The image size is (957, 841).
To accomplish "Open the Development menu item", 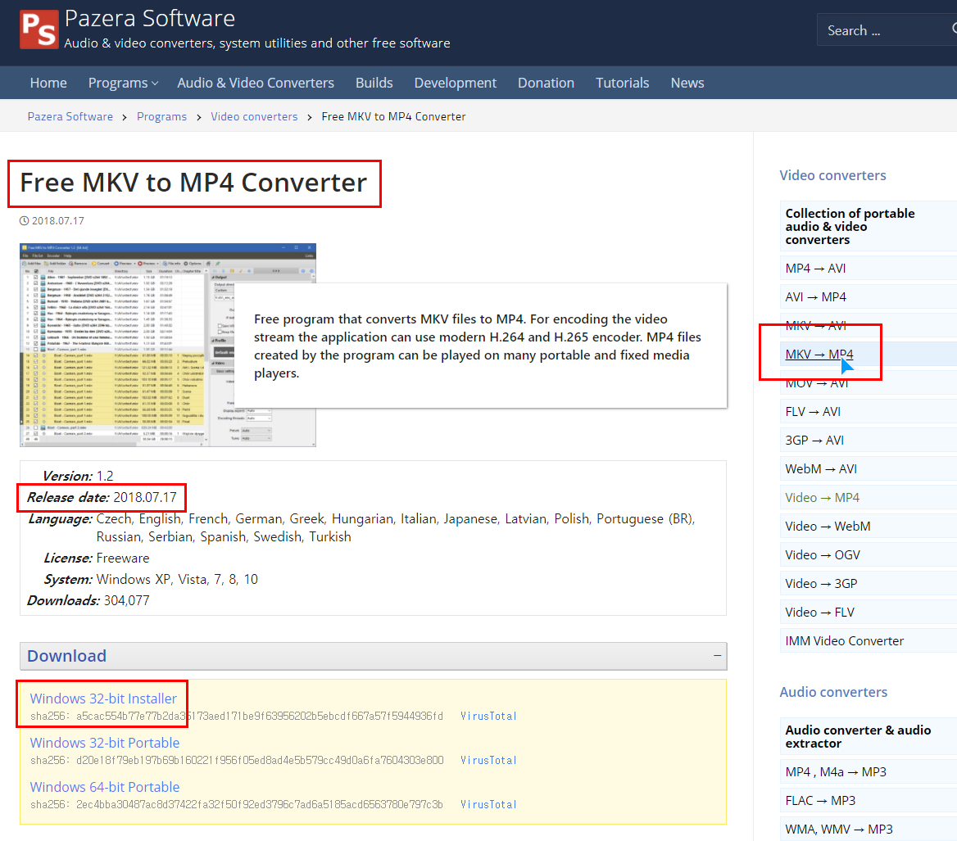I will (456, 83).
